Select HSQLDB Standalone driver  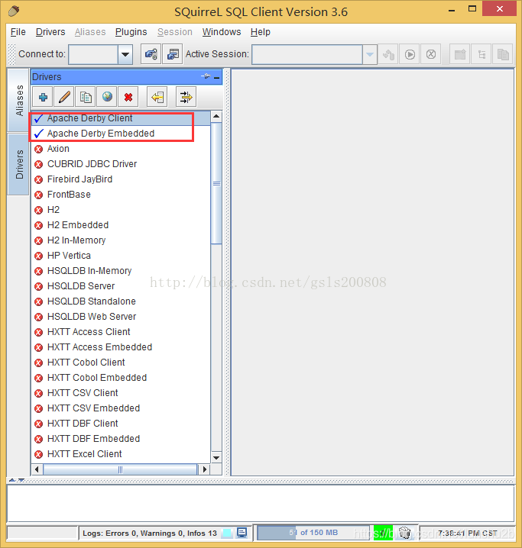[121, 301]
